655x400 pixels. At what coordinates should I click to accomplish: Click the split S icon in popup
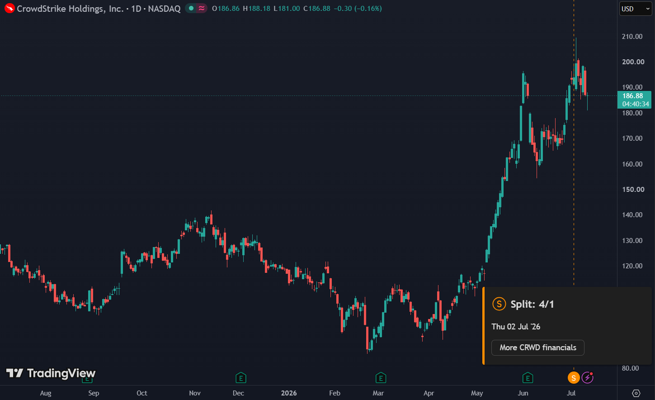499,304
